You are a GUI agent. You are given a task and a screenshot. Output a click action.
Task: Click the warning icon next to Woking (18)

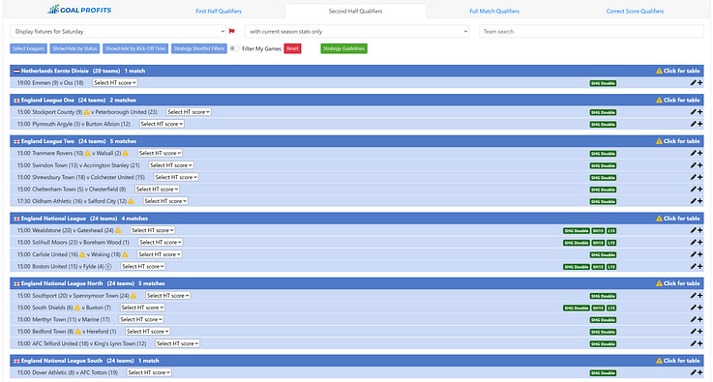125,254
